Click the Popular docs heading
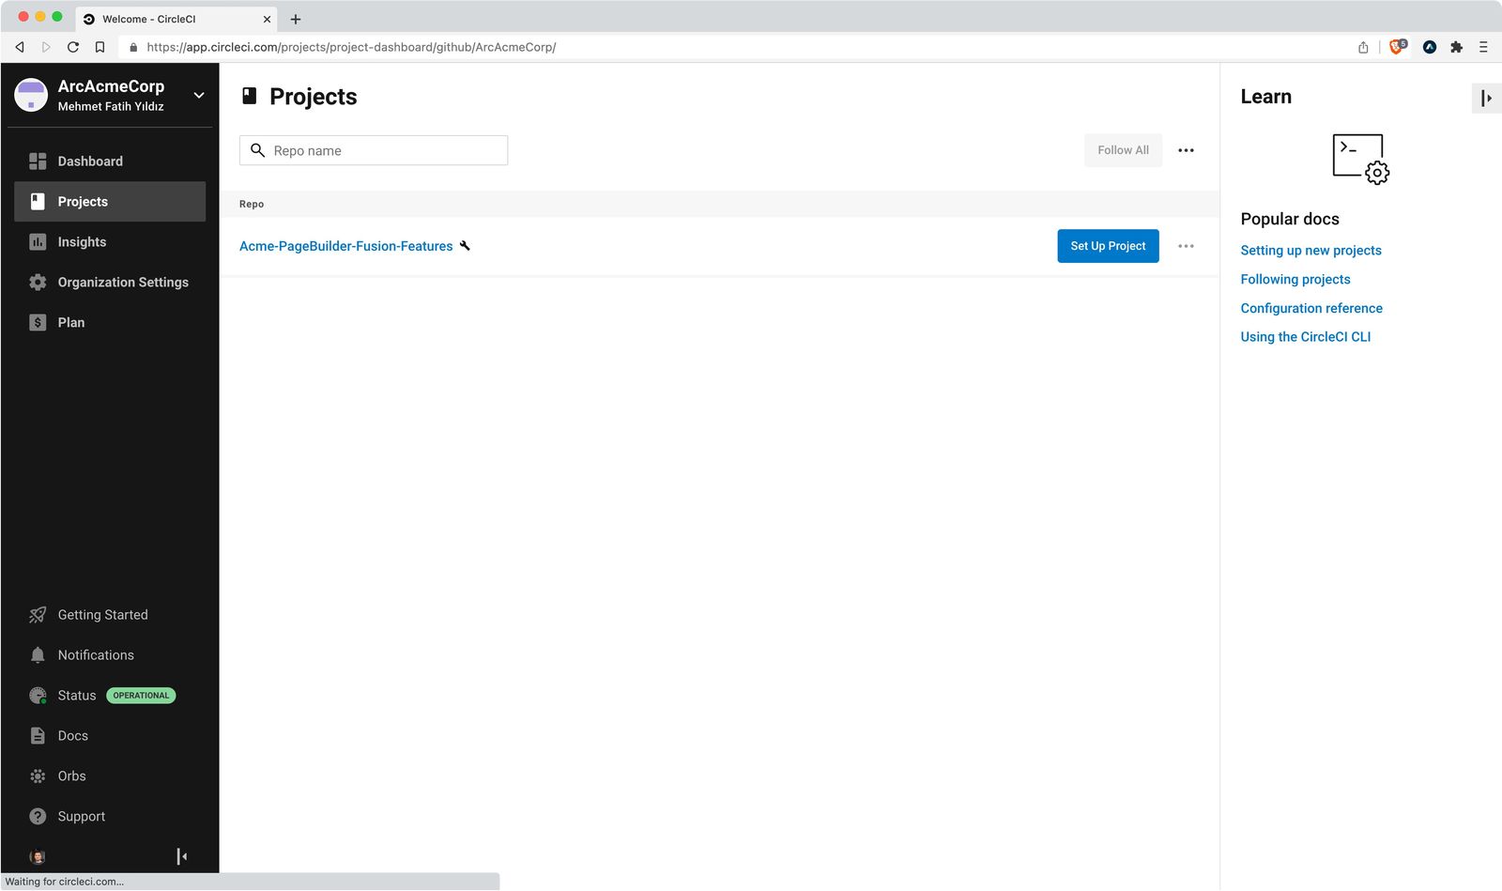The height and width of the screenshot is (891, 1502). (1290, 219)
